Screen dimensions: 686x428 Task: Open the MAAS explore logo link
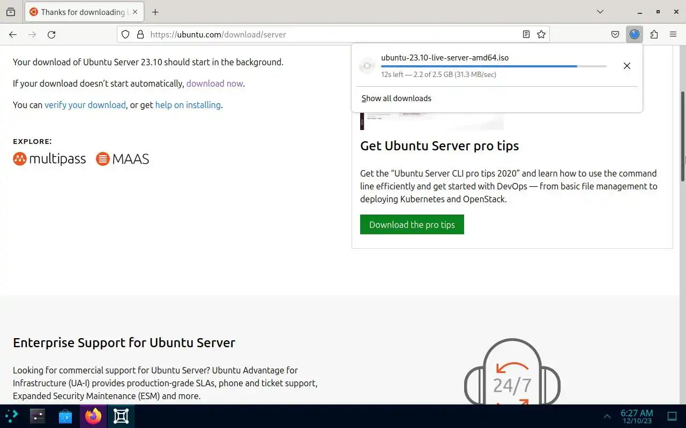click(x=123, y=159)
